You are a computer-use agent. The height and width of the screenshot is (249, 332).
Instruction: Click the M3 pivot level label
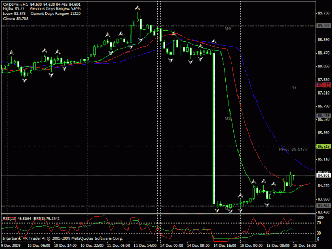(x=227, y=119)
